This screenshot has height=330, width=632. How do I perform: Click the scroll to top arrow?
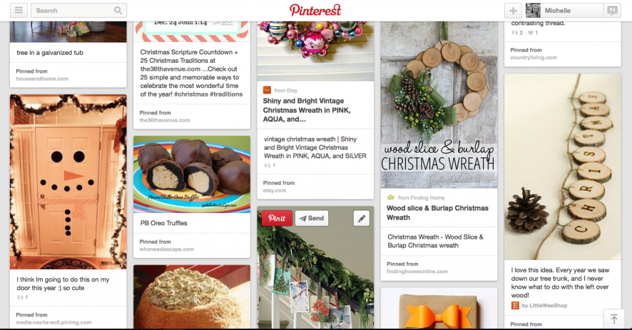[x=614, y=319]
